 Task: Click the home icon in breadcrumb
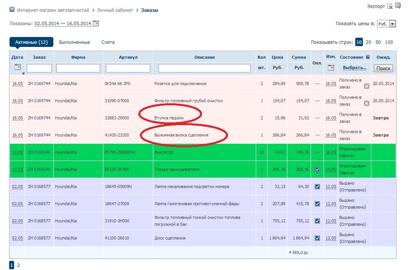pos(12,10)
